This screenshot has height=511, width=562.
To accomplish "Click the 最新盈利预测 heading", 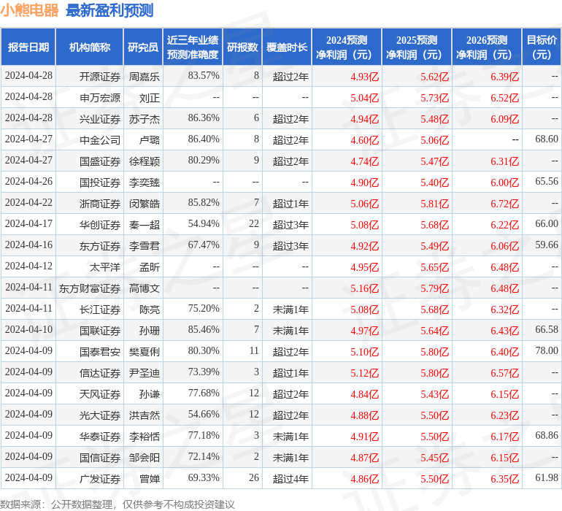I will tap(109, 10).
